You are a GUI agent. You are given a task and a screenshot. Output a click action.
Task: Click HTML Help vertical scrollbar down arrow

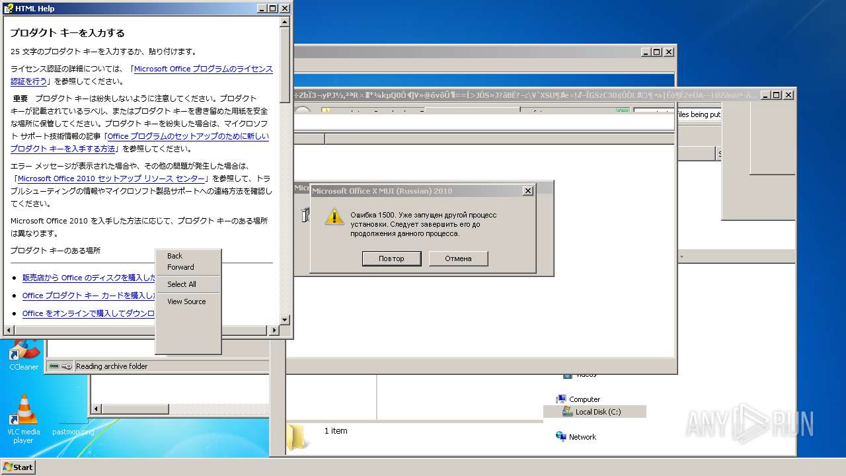[x=285, y=320]
